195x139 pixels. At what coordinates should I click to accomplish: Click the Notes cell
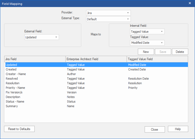tap(71, 97)
